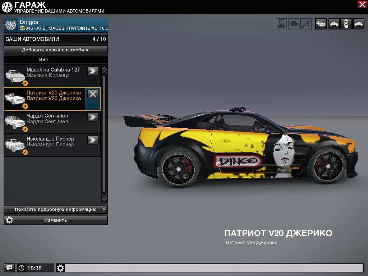Open settings gear in bottom bar
The image size is (368, 276).
(x=60, y=268)
